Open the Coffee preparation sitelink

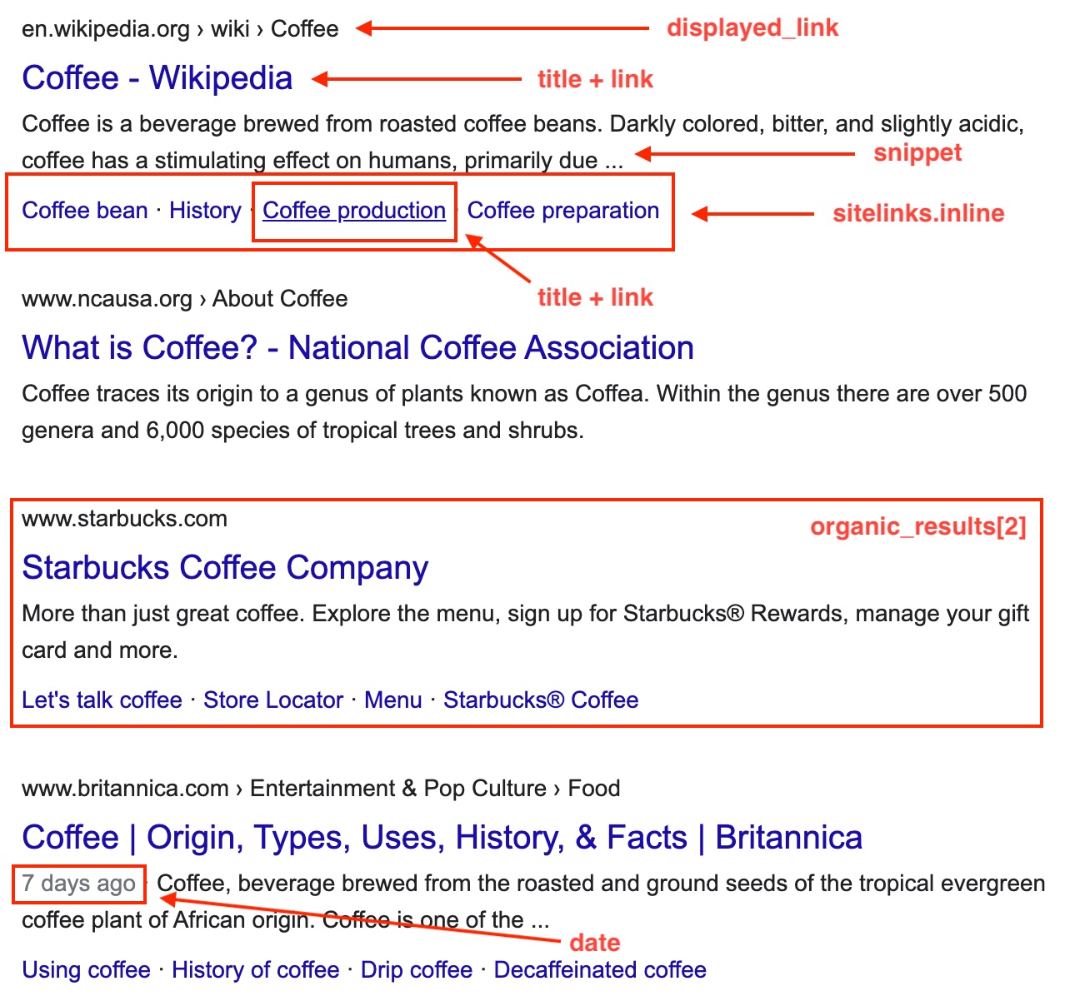[x=563, y=211]
